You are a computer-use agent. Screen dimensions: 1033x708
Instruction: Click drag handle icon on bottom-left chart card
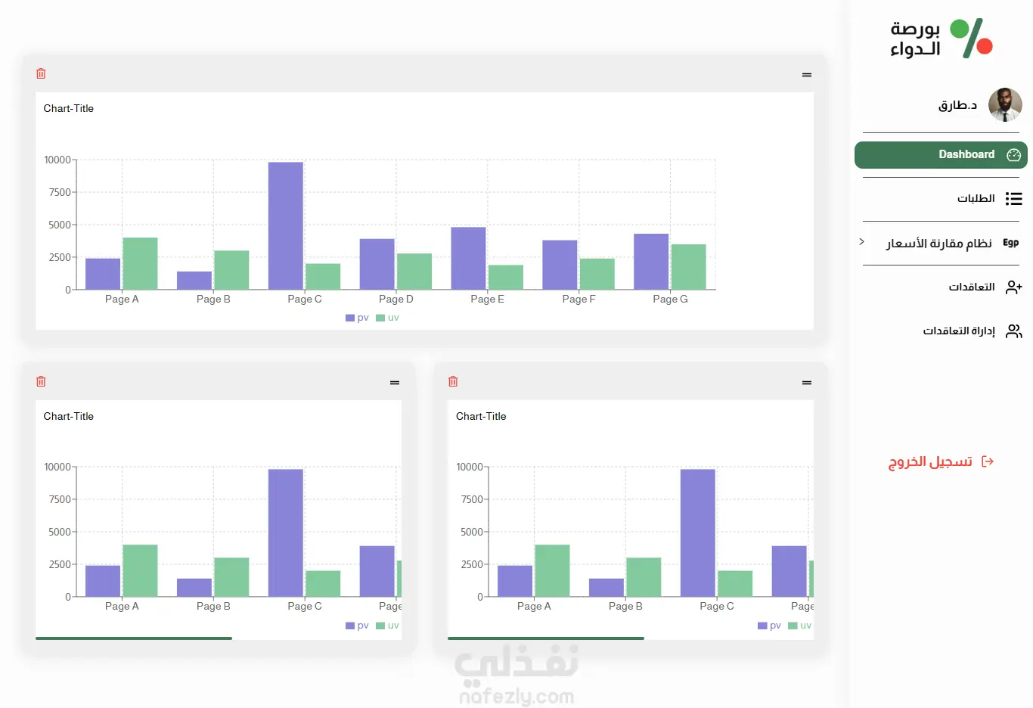pyautogui.click(x=395, y=383)
